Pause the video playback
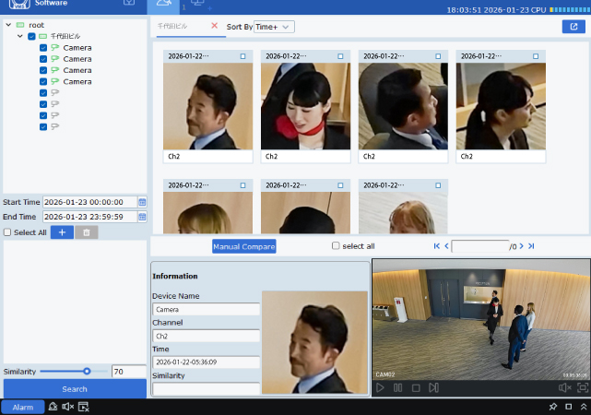Viewport: 591px width, 415px height. pos(397,388)
